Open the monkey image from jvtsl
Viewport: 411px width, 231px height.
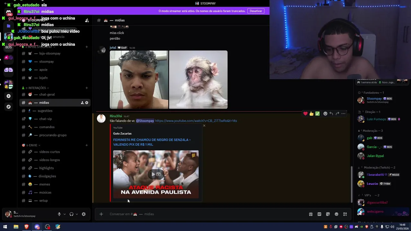[198, 80]
